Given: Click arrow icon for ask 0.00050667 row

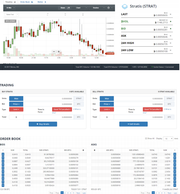Looking at the screenshot, I should pos(175,161).
